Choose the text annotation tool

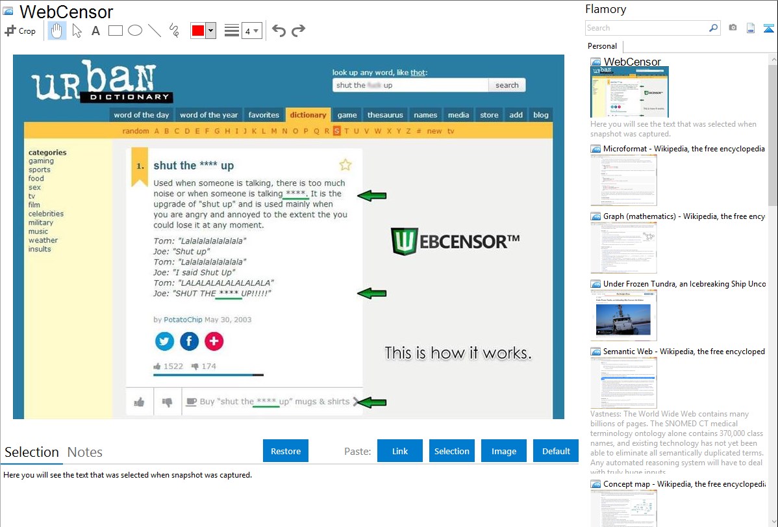95,31
